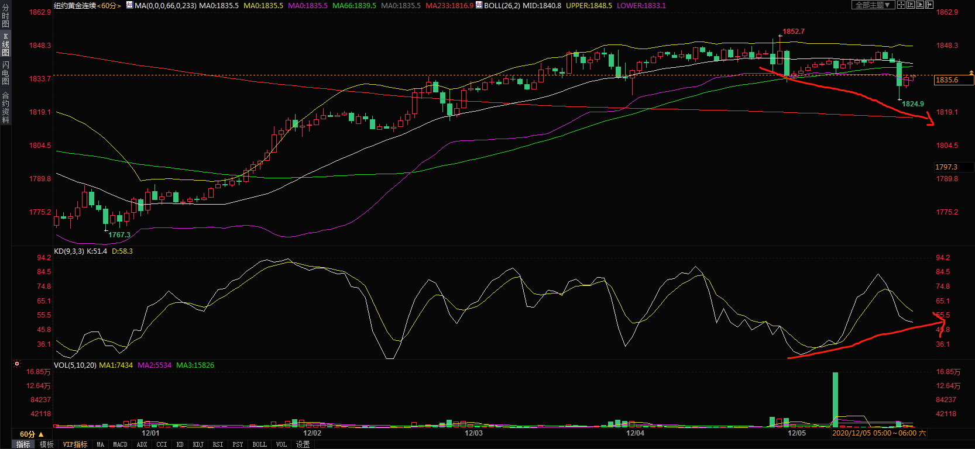Select the BOLL indicator tab
975x449 pixels.
click(x=259, y=444)
